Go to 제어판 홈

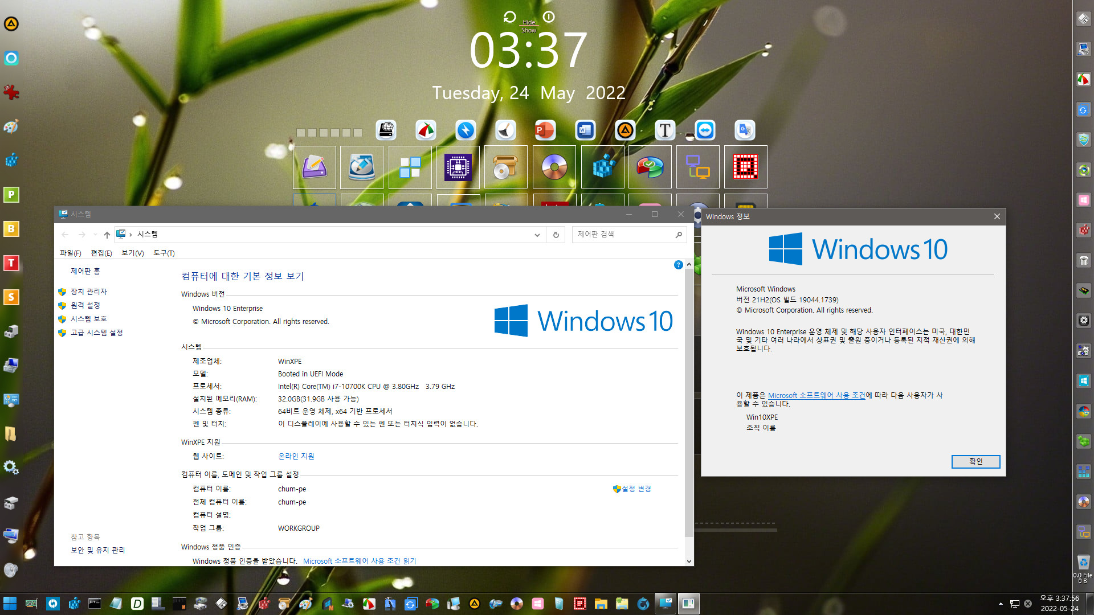coord(85,271)
